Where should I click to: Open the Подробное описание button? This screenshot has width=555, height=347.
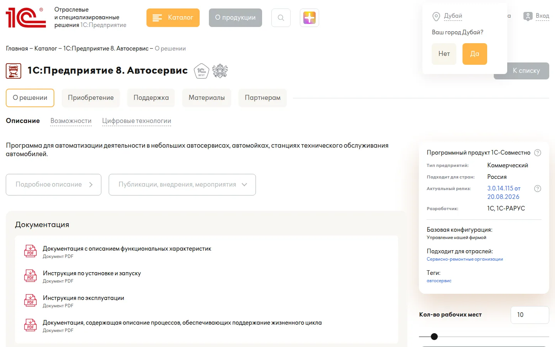54,185
